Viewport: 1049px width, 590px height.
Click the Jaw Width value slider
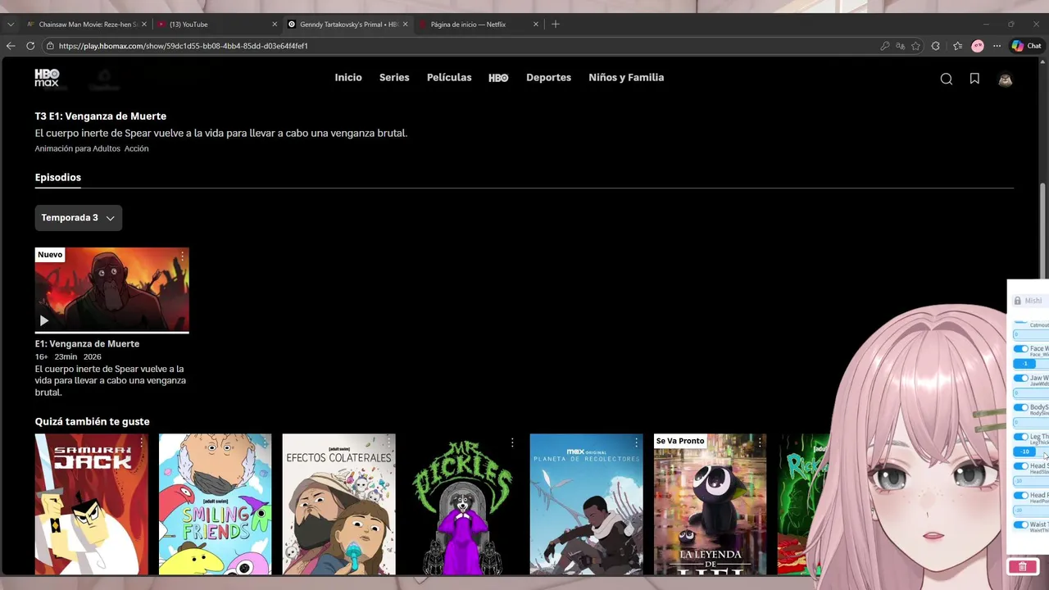click(x=1031, y=393)
